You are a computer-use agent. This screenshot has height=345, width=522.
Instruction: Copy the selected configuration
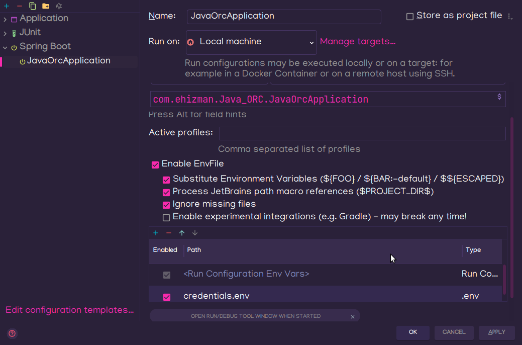click(32, 6)
